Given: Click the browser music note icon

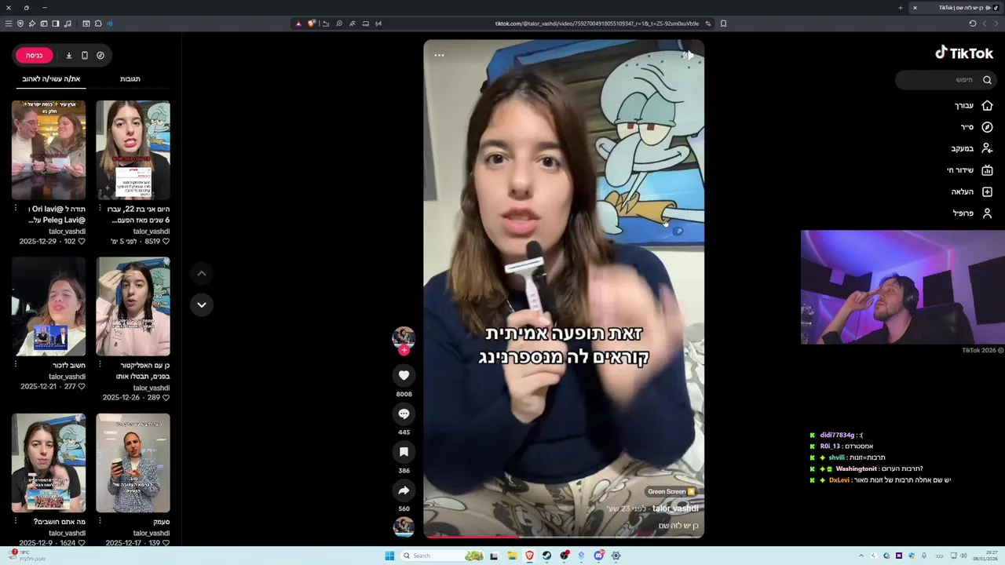Looking at the screenshot, I should point(68,24).
